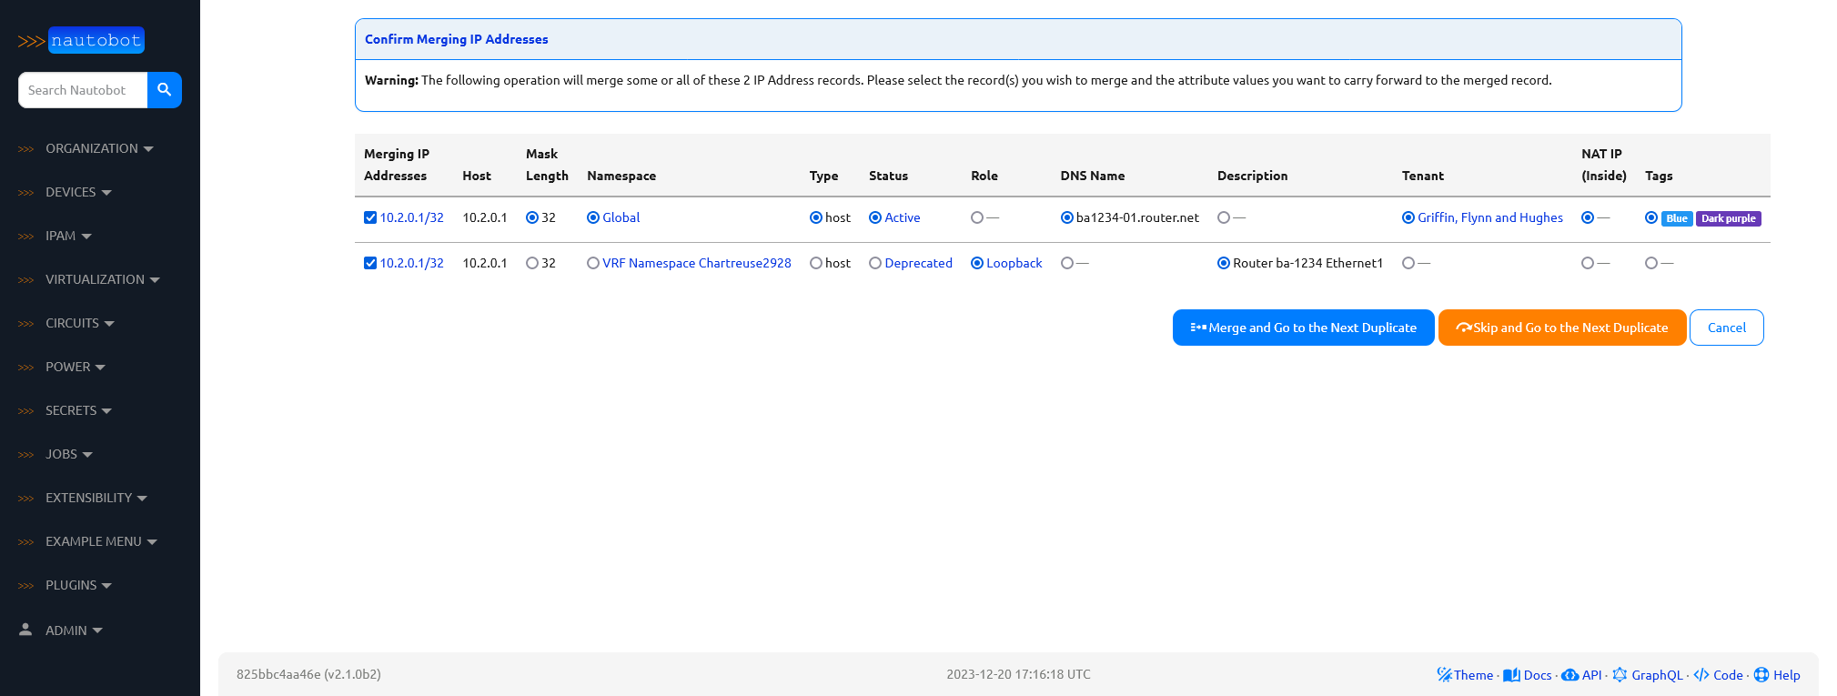Click the Theme icon in footer
Viewport: 1837px width, 696px height.
pos(1444,675)
